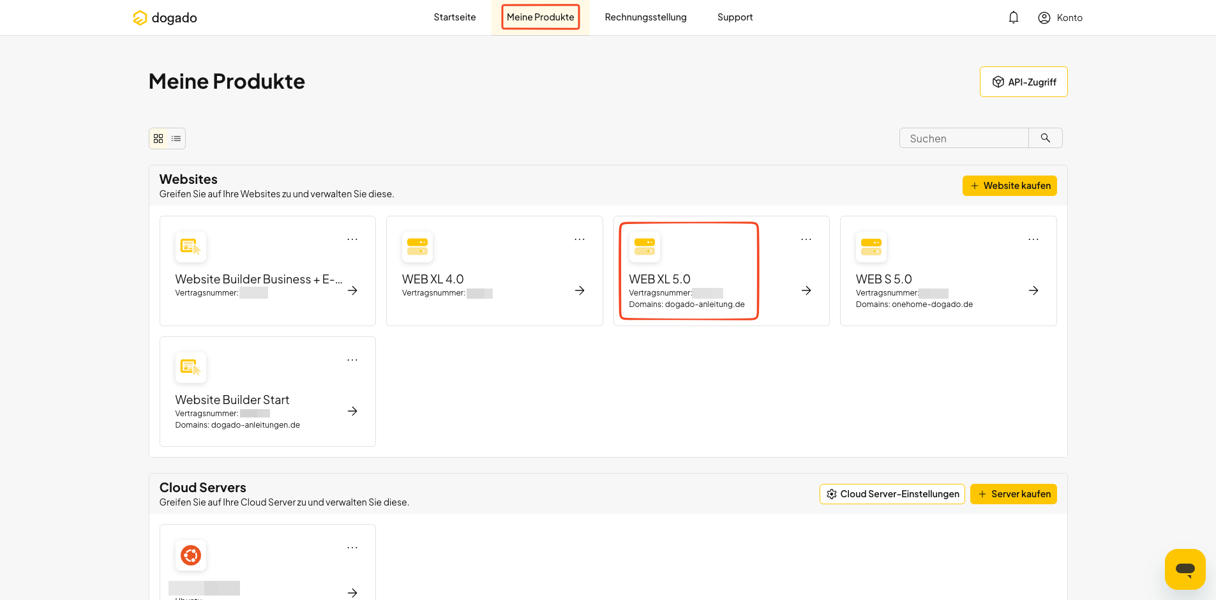Expand options menu for the Ubuntu server
Screen dimensions: 1216x600
352,548
